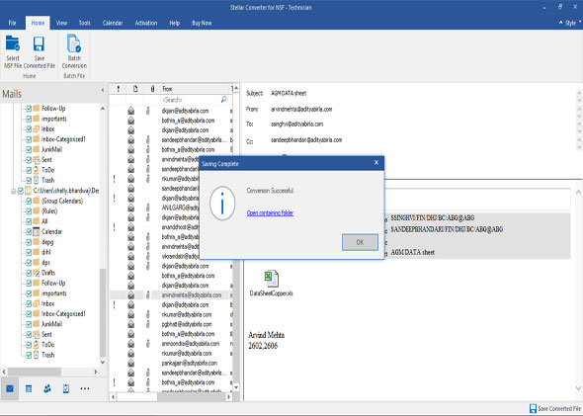Click the Buy Now tab

coord(202,23)
